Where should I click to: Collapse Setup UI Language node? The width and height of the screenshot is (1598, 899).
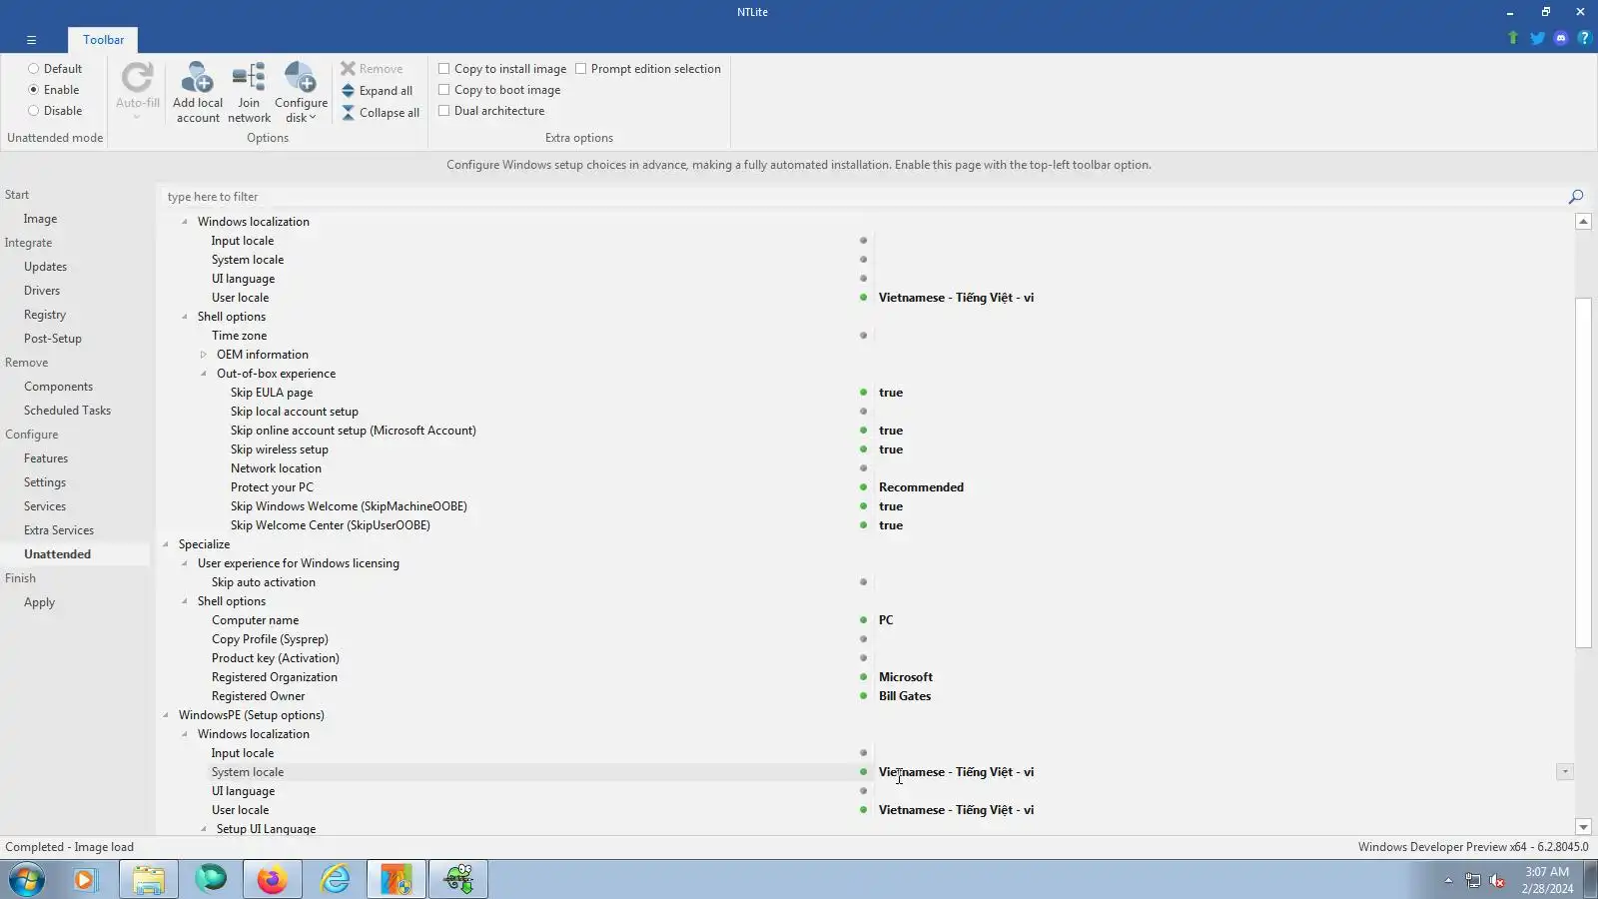[x=204, y=829]
